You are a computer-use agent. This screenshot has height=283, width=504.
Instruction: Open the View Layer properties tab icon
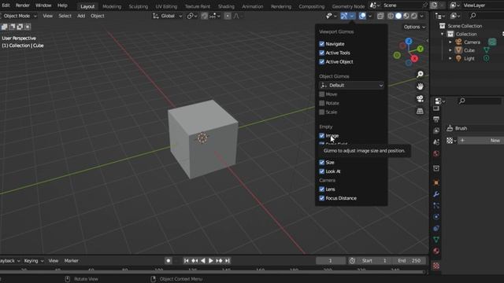[x=436, y=130]
